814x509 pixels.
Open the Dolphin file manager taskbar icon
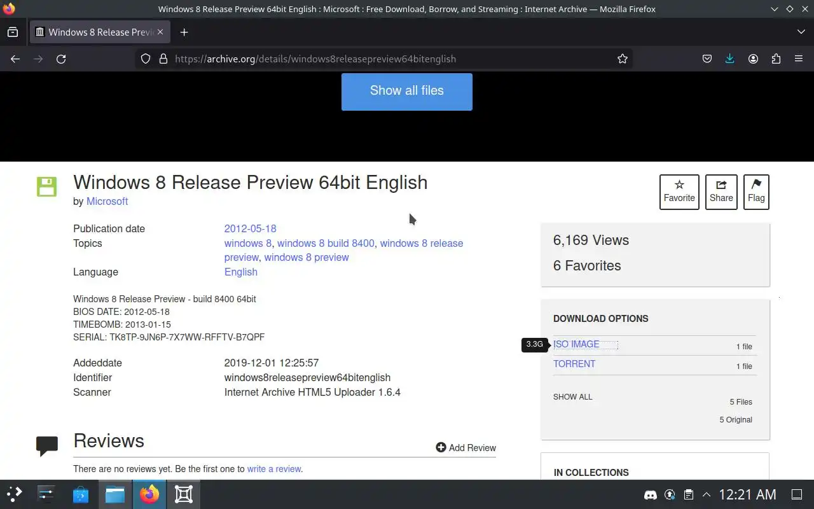pos(115,494)
